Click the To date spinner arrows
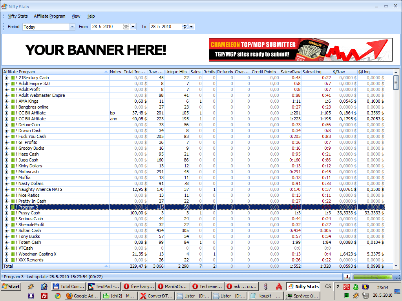Screen dimensions: 402x301 185,27
